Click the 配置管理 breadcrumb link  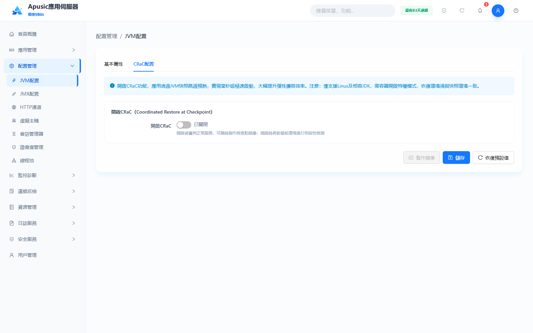pyautogui.click(x=107, y=36)
